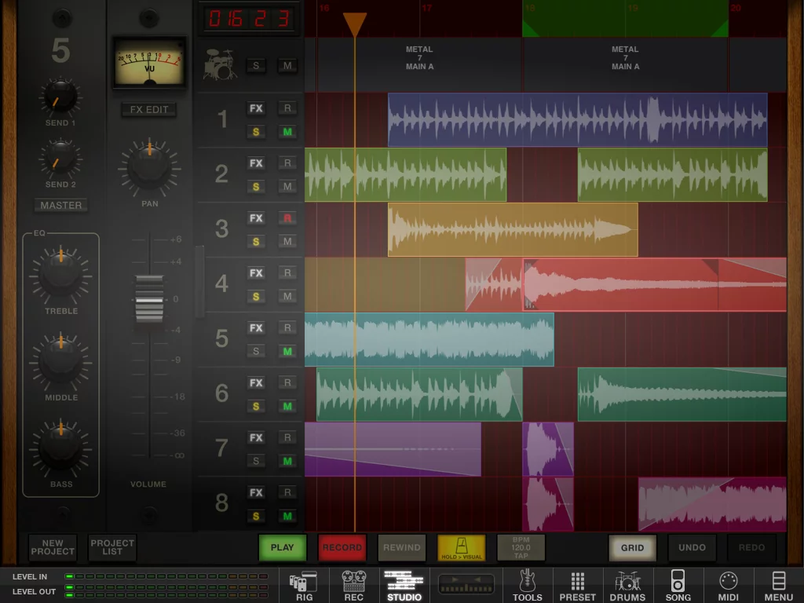Image resolution: width=804 pixels, height=603 pixels.
Task: Disarm recording on track 3
Action: pyautogui.click(x=287, y=218)
